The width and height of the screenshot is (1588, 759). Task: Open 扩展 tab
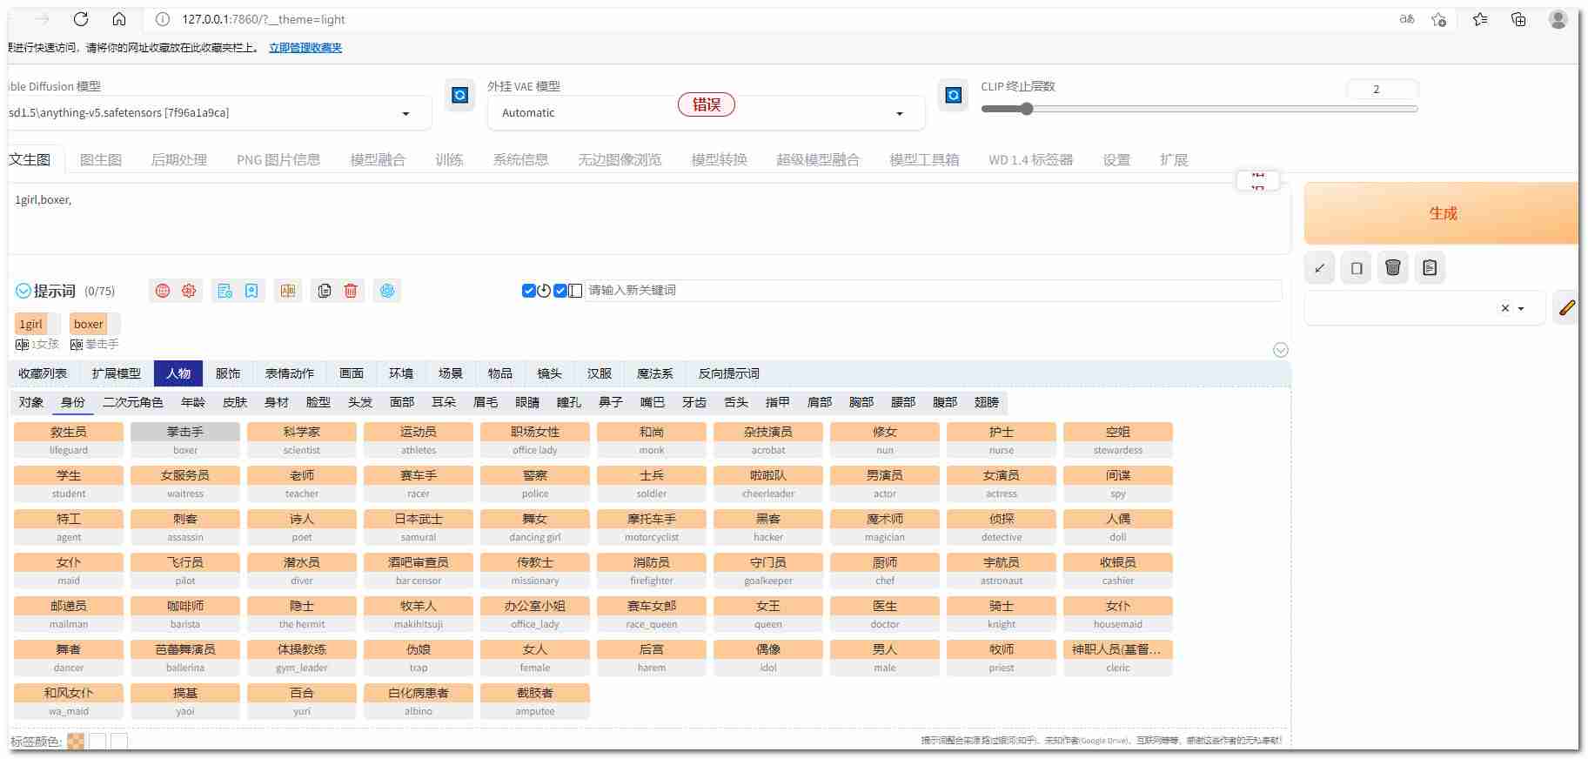(1174, 159)
